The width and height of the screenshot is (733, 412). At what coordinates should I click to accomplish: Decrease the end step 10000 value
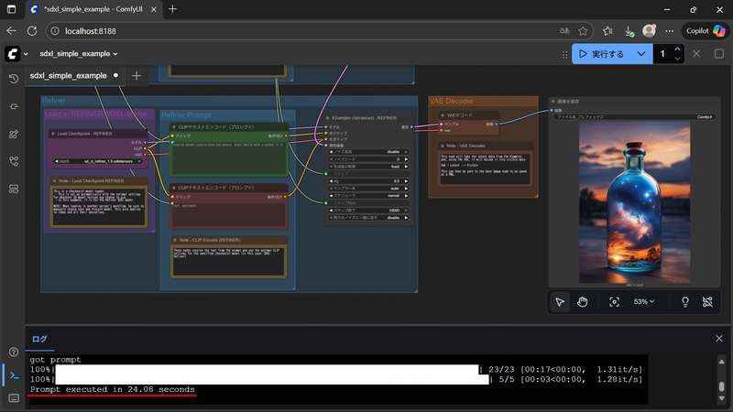[332, 211]
